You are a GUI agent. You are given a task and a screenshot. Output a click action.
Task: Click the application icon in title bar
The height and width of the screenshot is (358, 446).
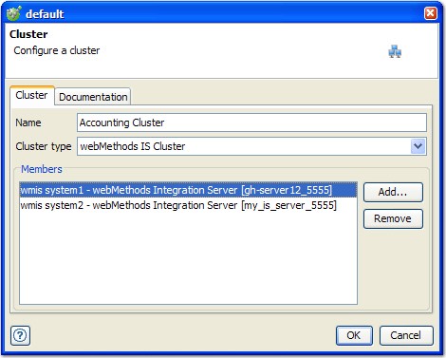point(13,13)
